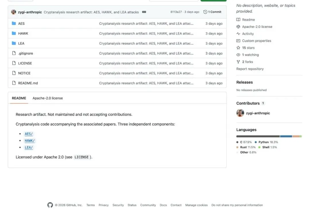Image resolution: width=310 pixels, height=218 pixels.
Task: Click zygi-anthropic avatar in commit header
Action: pos(14,12)
